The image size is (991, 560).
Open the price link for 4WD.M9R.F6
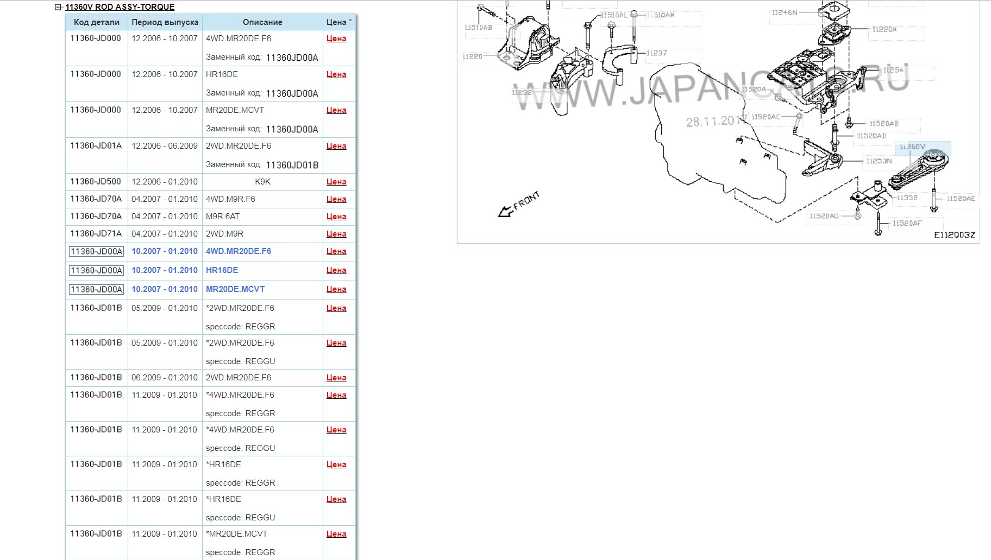click(x=336, y=199)
